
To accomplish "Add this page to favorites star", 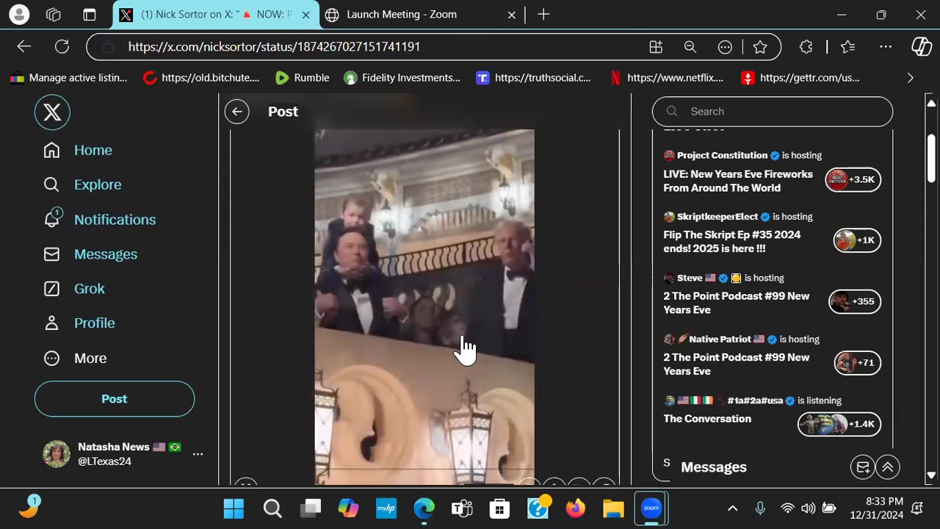I will click(x=760, y=46).
